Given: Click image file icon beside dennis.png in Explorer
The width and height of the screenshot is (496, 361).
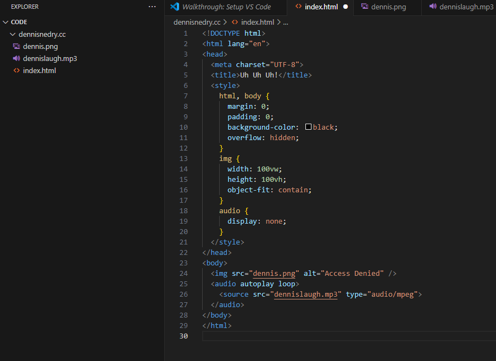Looking at the screenshot, I should [x=16, y=46].
